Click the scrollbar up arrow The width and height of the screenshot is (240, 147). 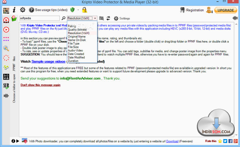(x=236, y=24)
